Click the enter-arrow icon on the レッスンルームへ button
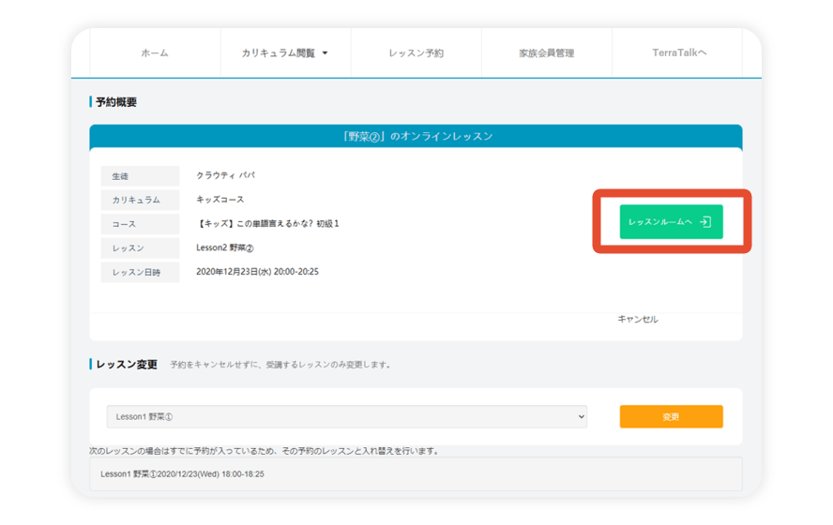The width and height of the screenshot is (833, 525). (x=705, y=222)
